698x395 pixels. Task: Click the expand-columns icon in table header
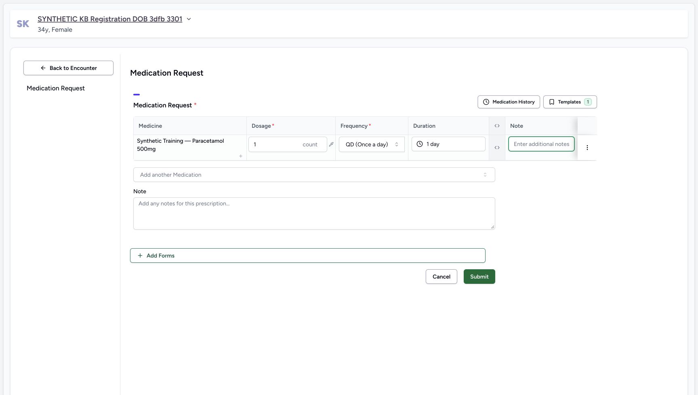tap(497, 126)
